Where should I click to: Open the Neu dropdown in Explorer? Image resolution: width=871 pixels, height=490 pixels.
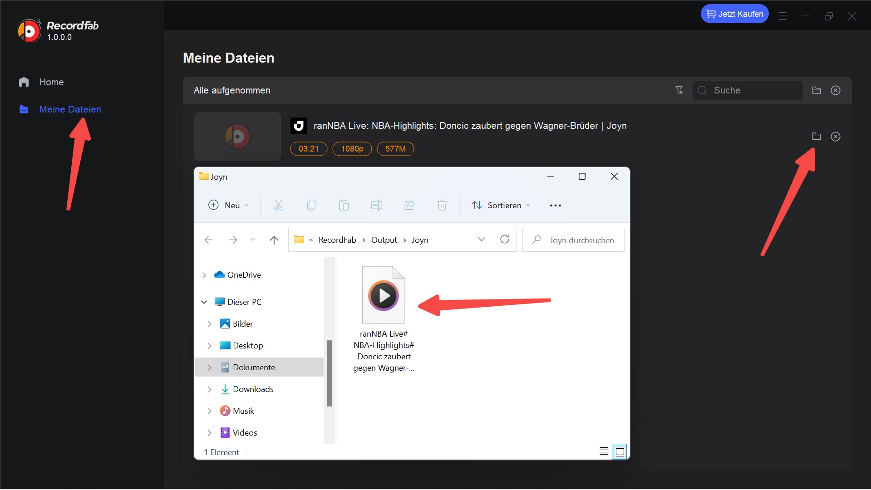click(x=228, y=205)
